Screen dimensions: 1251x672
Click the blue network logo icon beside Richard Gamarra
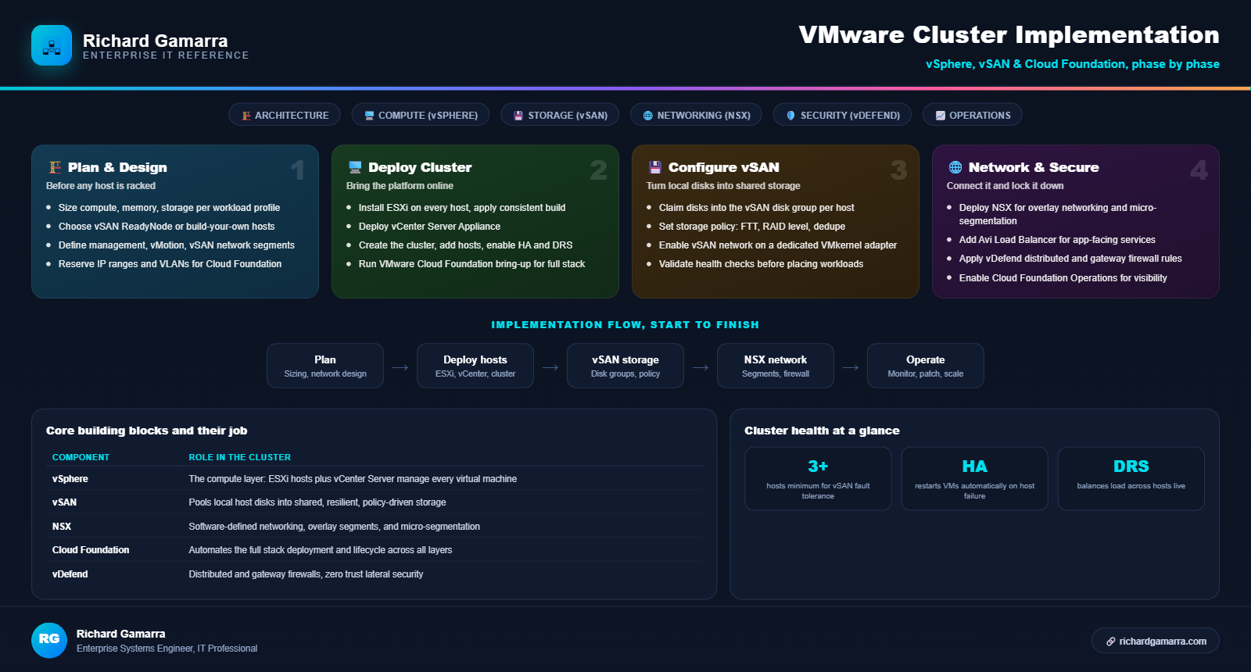(52, 45)
